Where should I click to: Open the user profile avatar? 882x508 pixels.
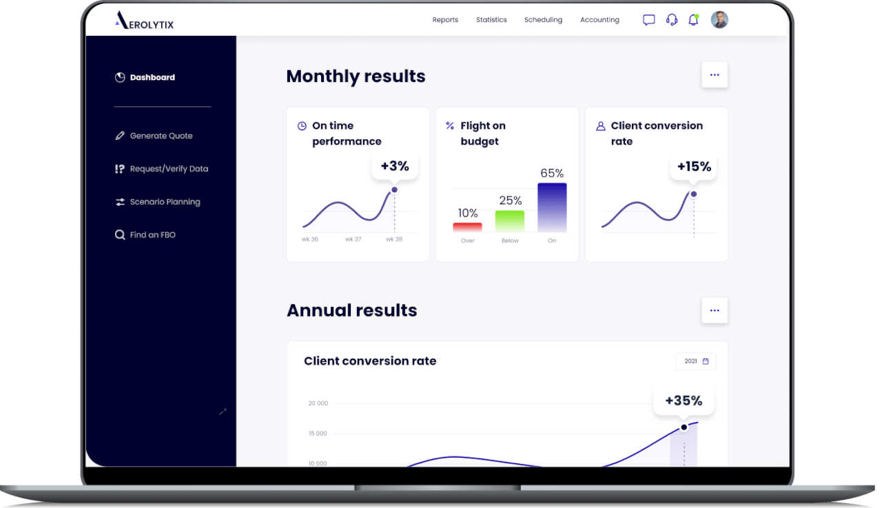click(x=719, y=20)
